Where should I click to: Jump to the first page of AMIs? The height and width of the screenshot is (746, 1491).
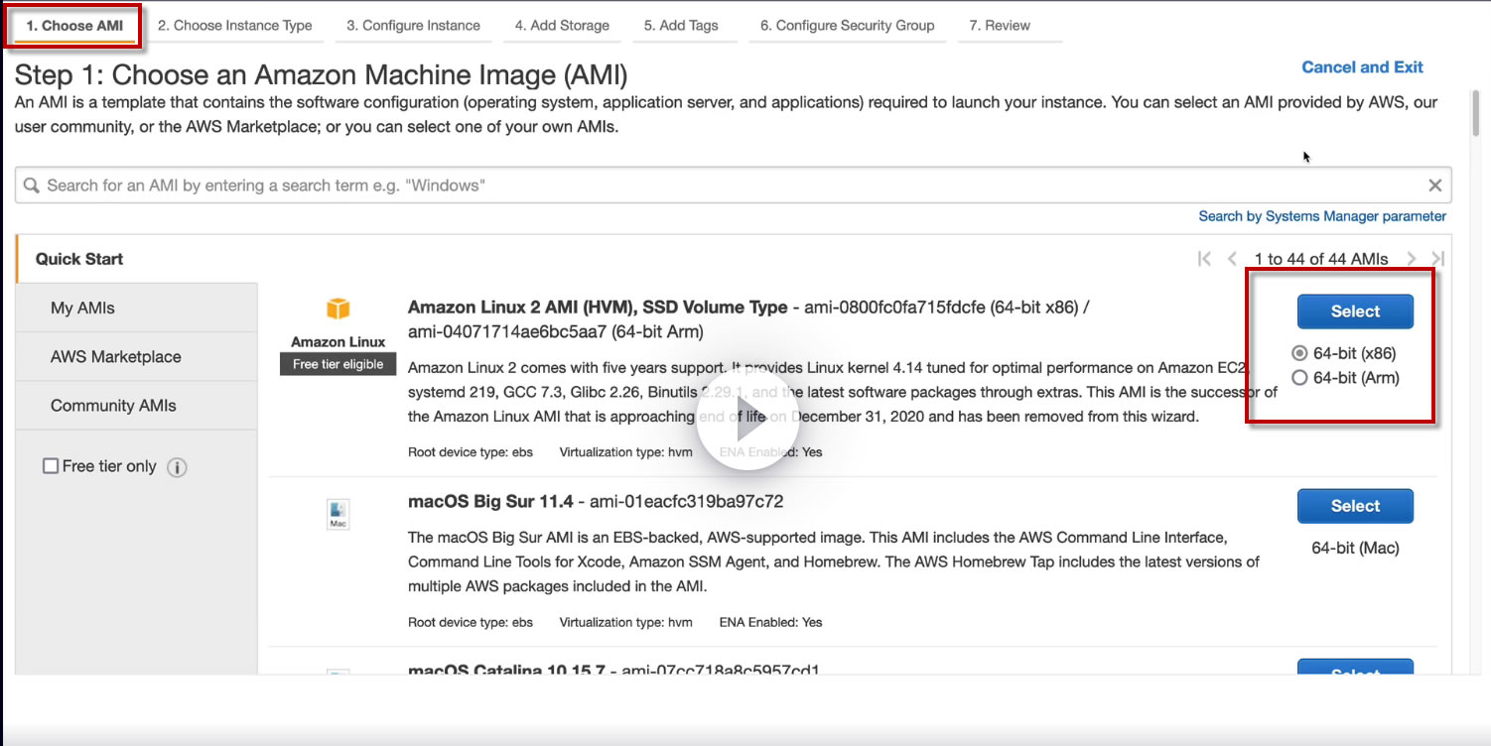tap(1205, 259)
